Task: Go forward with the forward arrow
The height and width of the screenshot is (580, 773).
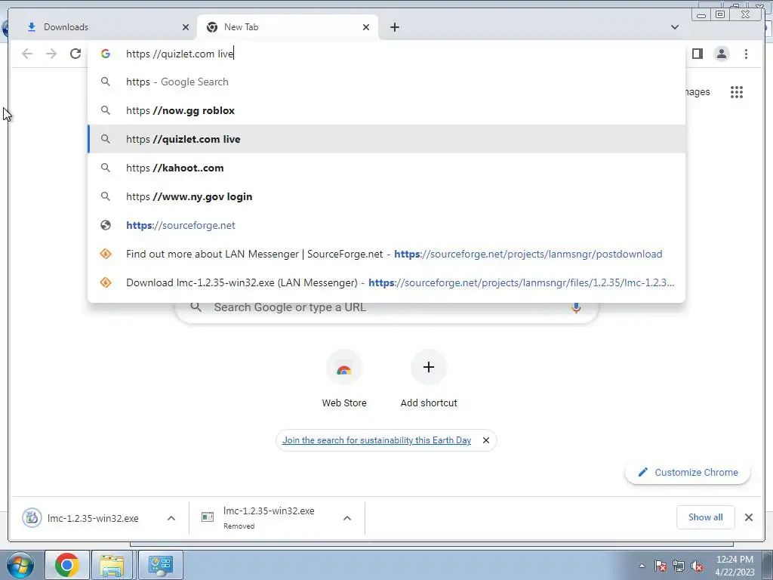Action: 51,54
